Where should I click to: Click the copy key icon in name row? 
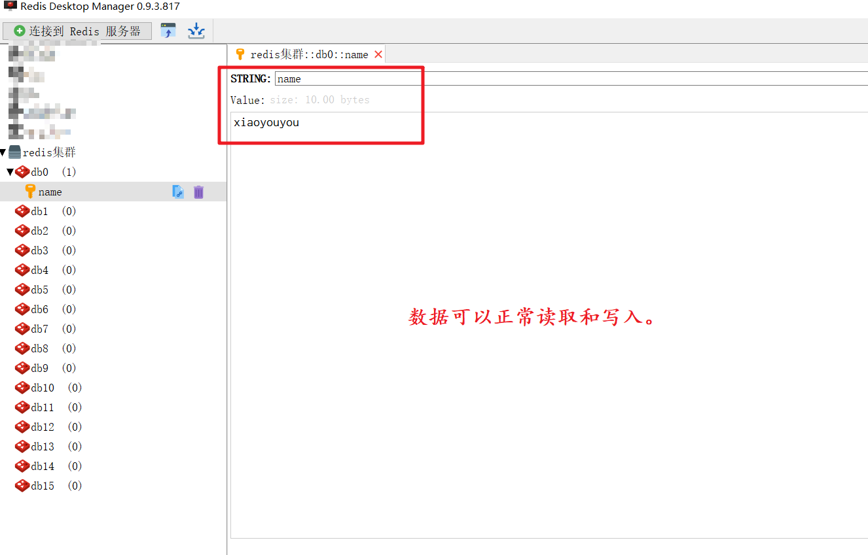tap(178, 192)
